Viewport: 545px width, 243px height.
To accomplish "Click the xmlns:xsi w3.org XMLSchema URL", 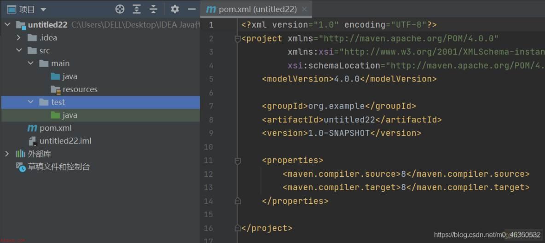I will 442,52.
